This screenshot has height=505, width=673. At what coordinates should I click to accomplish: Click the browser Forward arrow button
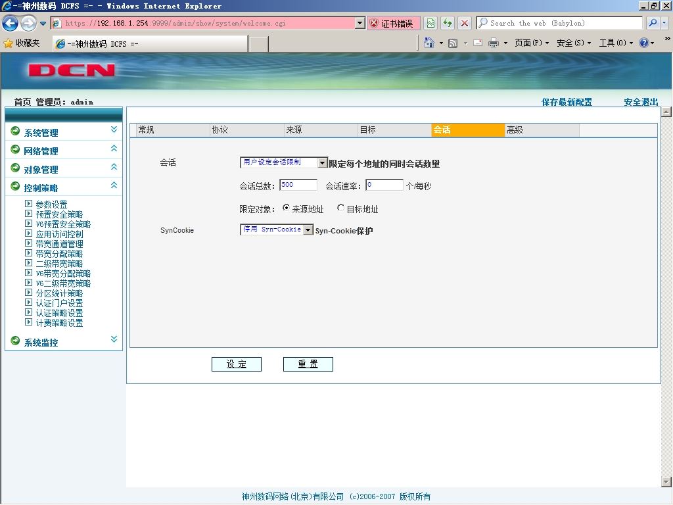point(28,23)
